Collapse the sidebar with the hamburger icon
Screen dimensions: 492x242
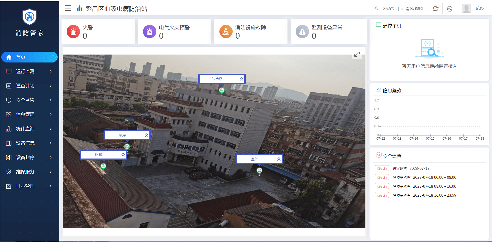[x=68, y=8]
